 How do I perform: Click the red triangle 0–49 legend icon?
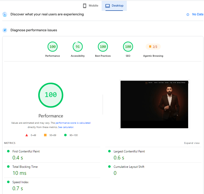27,135
